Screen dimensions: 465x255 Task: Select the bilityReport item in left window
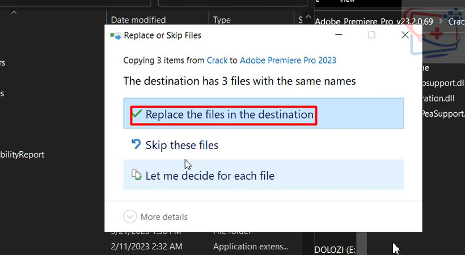click(x=22, y=154)
